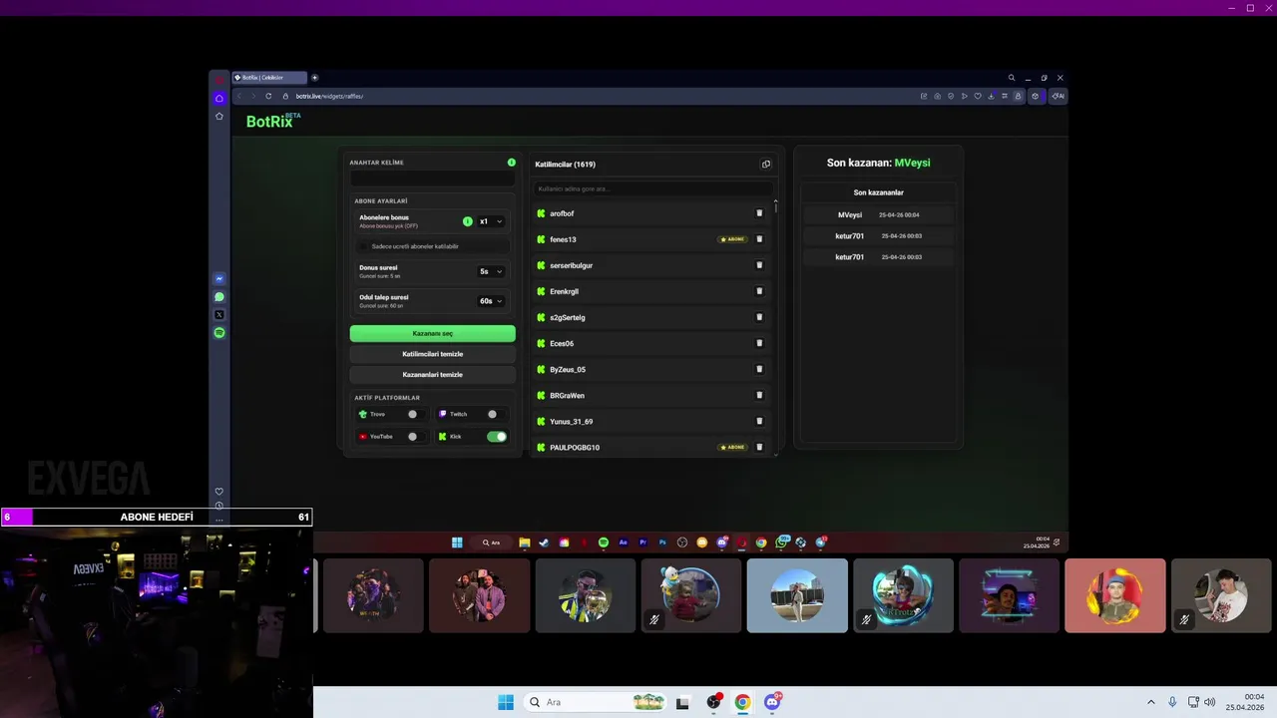Open the 5s Bonus suresi dropdown

[x=491, y=271]
